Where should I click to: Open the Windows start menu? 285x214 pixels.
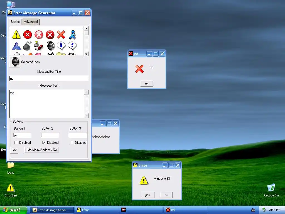click(x=13, y=210)
